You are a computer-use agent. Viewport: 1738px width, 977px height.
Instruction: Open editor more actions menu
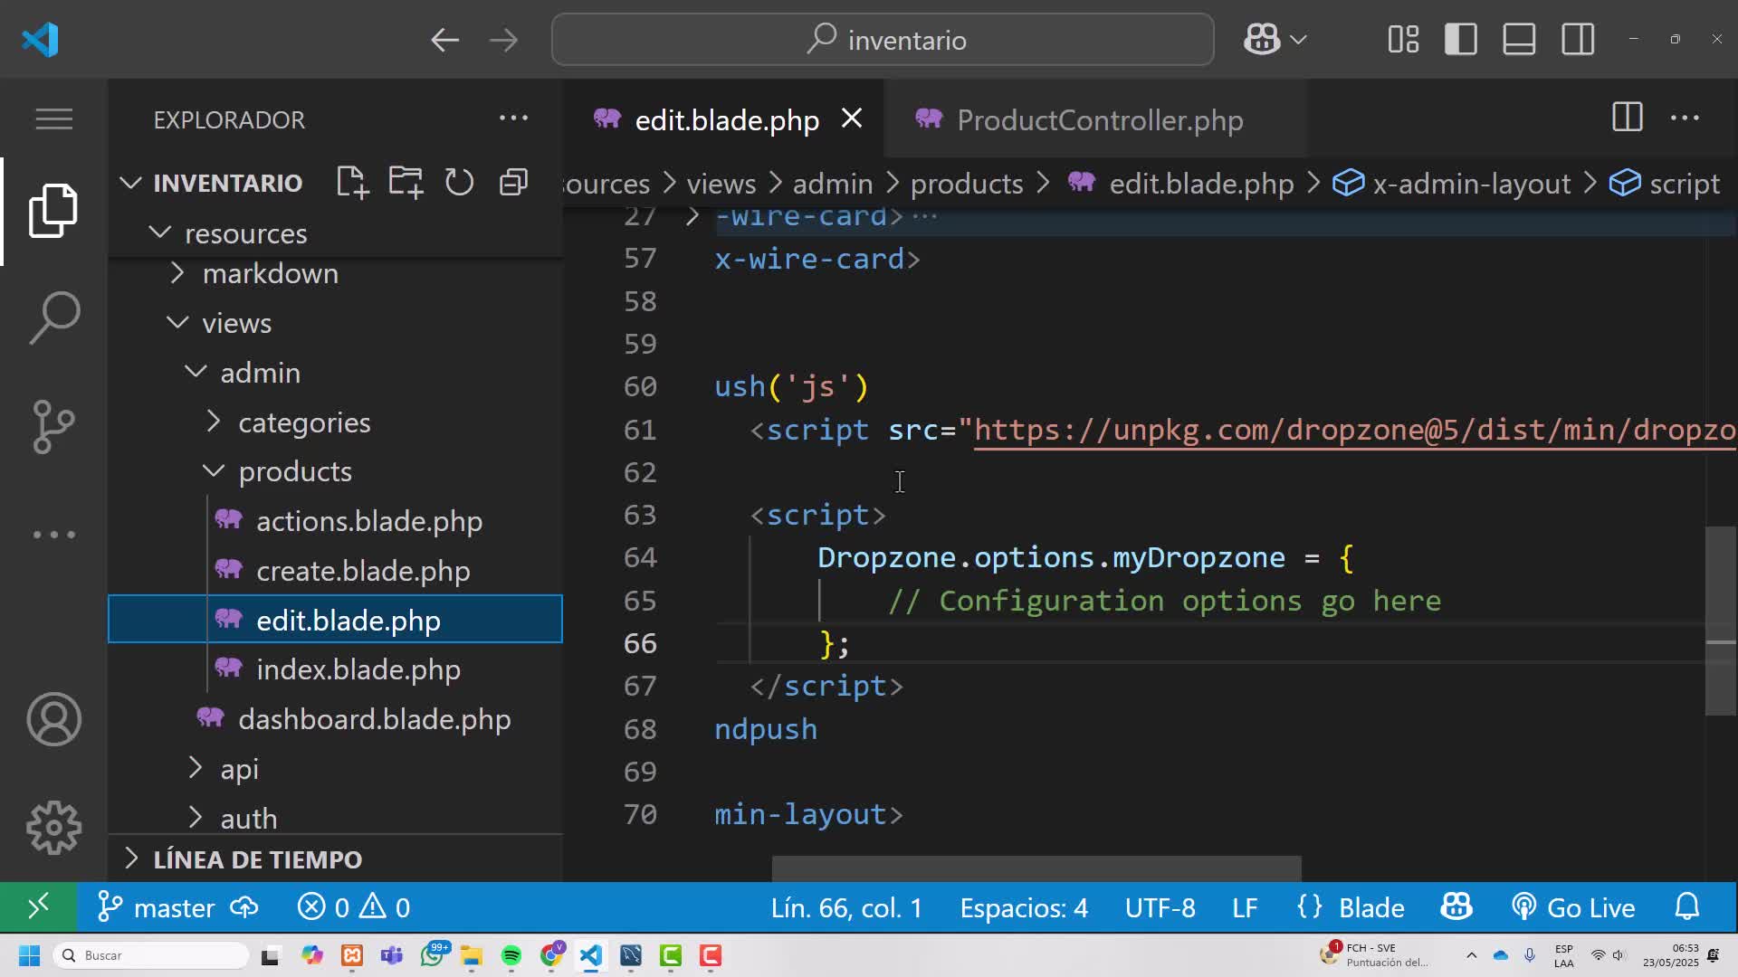(x=1685, y=118)
